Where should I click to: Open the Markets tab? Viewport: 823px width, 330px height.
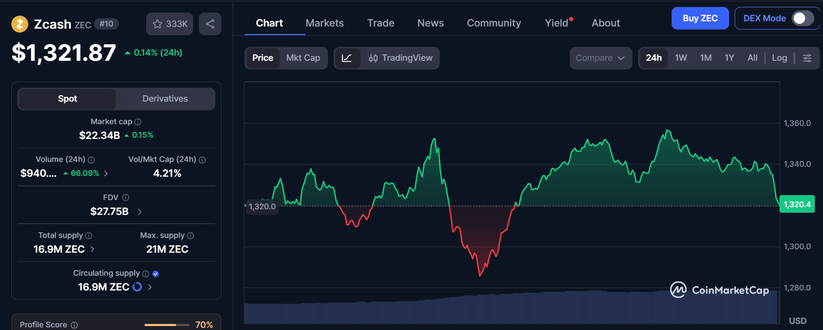(x=325, y=23)
